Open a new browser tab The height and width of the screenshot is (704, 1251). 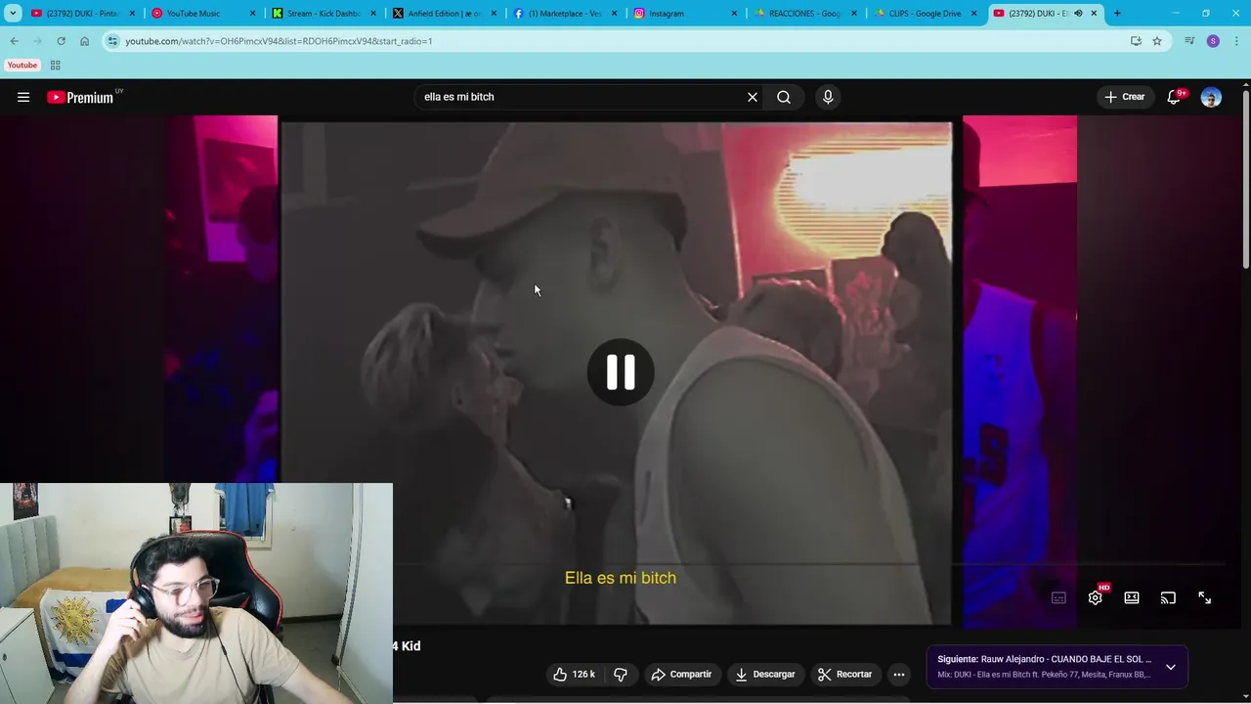[1117, 14]
